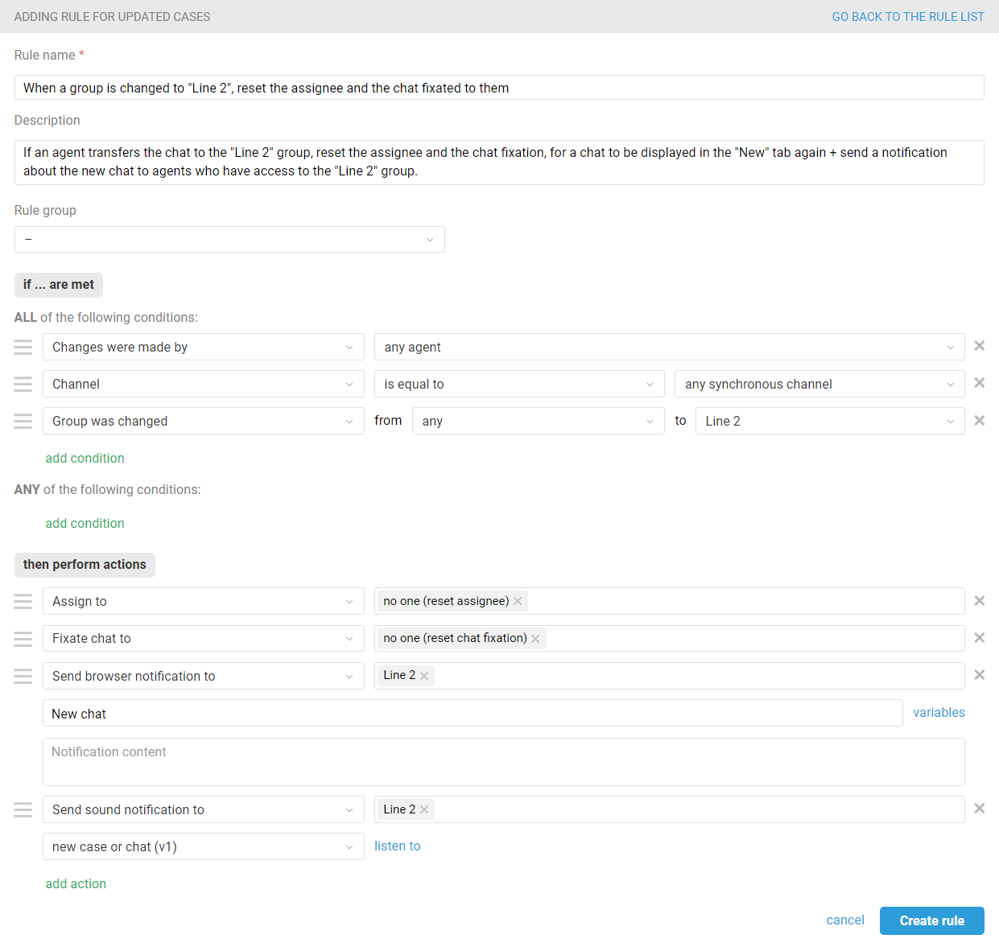Remove 'no one (reset chat fixation)' tag
Viewport: 999px width, 951px height.
pyautogui.click(x=535, y=639)
